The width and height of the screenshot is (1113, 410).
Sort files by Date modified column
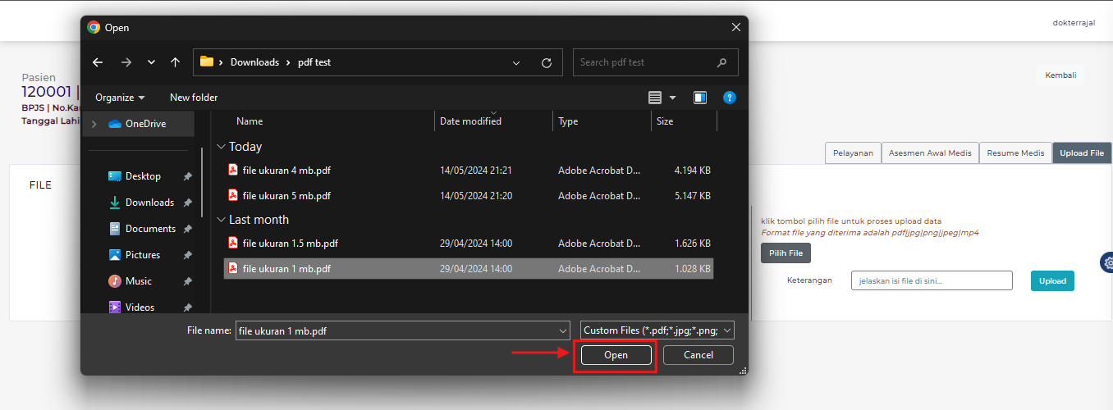point(471,121)
